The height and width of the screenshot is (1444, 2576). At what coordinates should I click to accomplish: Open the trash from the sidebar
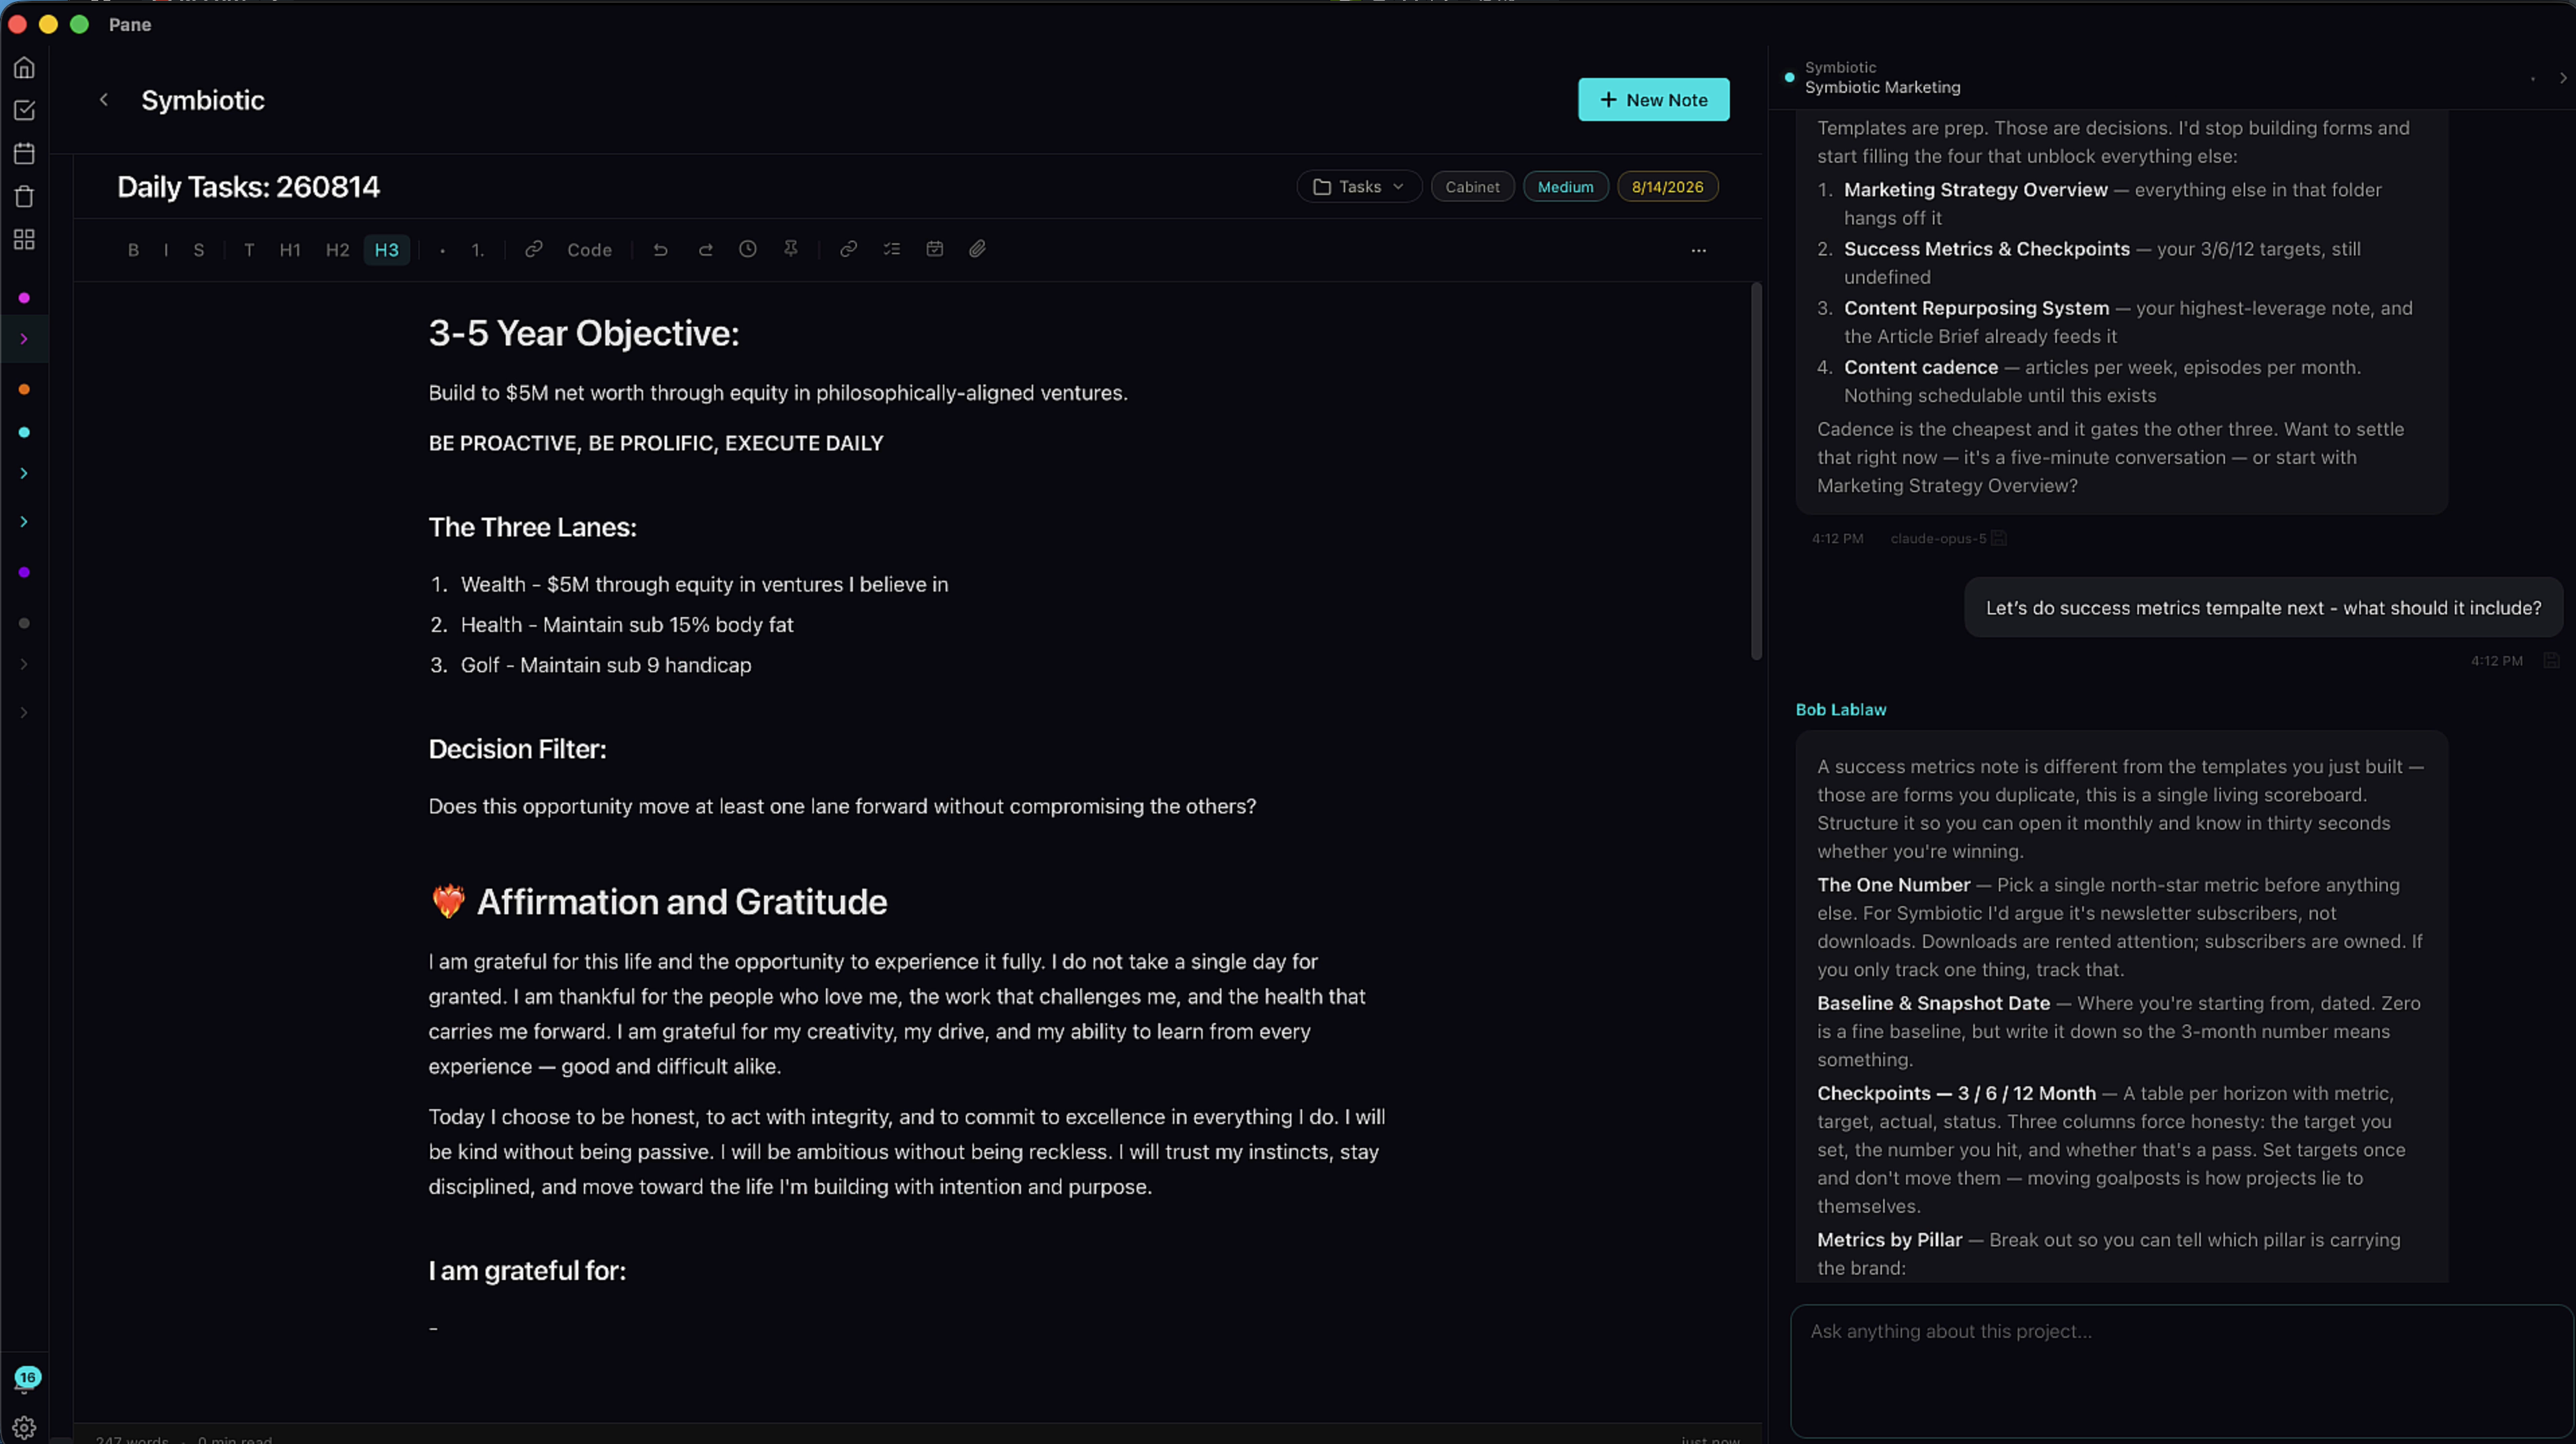(x=24, y=197)
